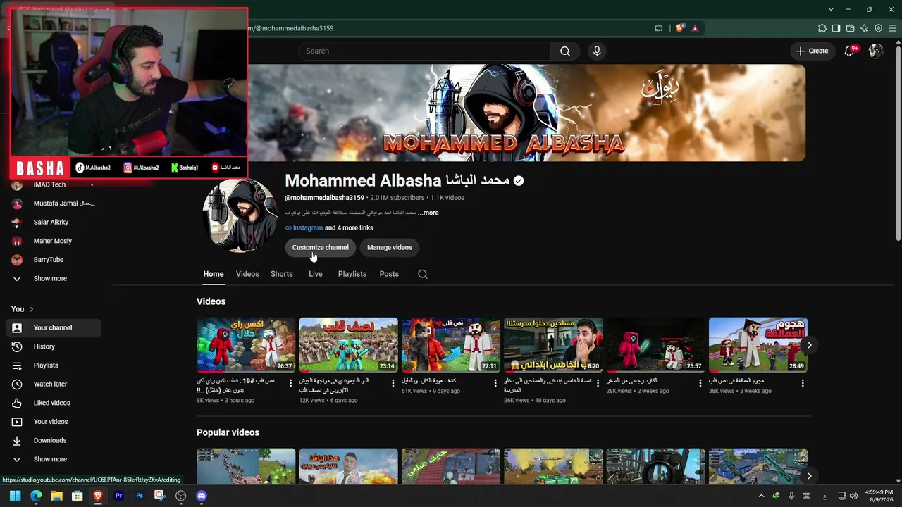Screen dimensions: 902x507
Task: Click the channel profile picture
Action: [x=240, y=215]
